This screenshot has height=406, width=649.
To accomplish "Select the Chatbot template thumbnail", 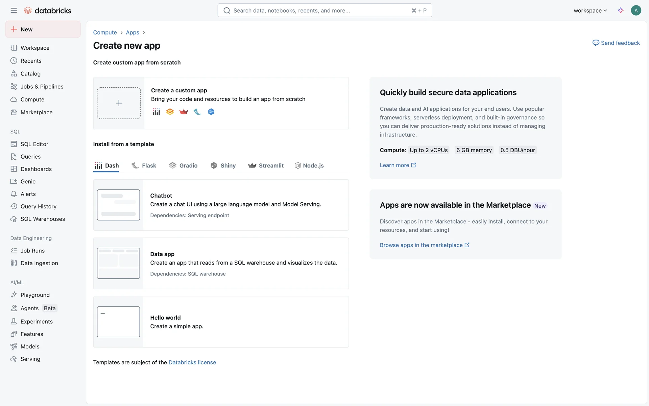I will tap(118, 205).
